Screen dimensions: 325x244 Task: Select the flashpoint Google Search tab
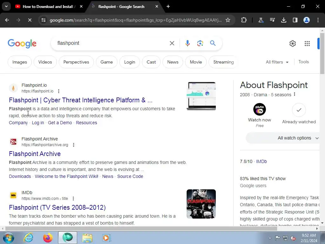point(125,7)
